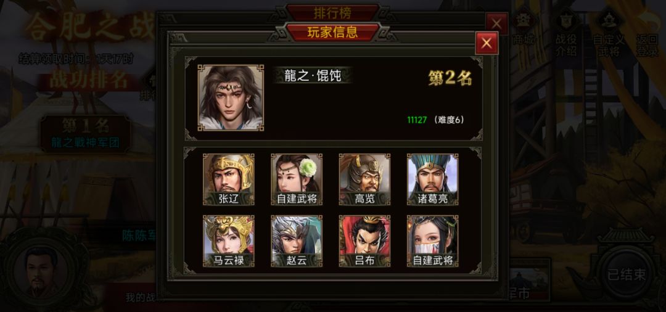Switch to the 排行榜 tab header
The height and width of the screenshot is (312, 666).
pos(332,13)
